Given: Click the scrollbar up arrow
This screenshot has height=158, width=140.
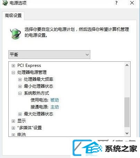Looking at the screenshot, I should point(127,65).
